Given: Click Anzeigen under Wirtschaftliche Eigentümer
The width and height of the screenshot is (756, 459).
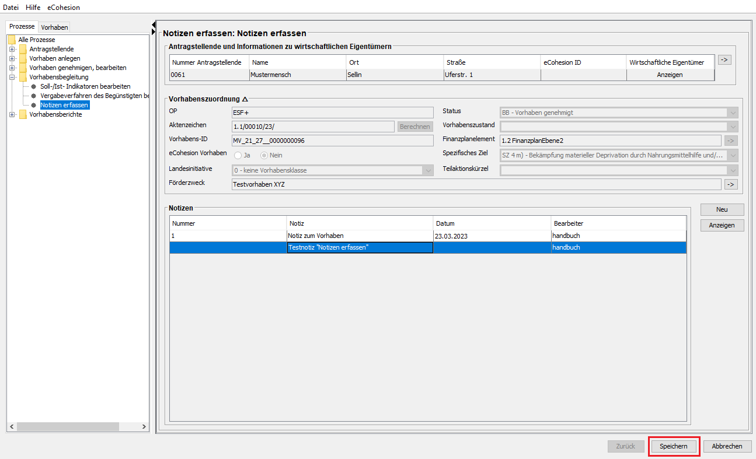Looking at the screenshot, I should tap(670, 75).
